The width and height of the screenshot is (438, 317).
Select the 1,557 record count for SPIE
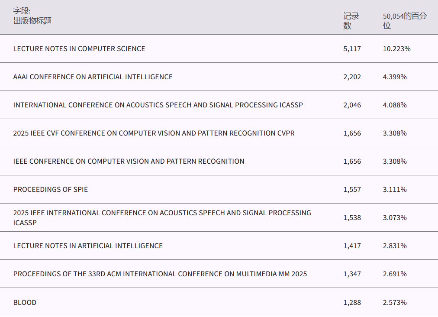[352, 190]
